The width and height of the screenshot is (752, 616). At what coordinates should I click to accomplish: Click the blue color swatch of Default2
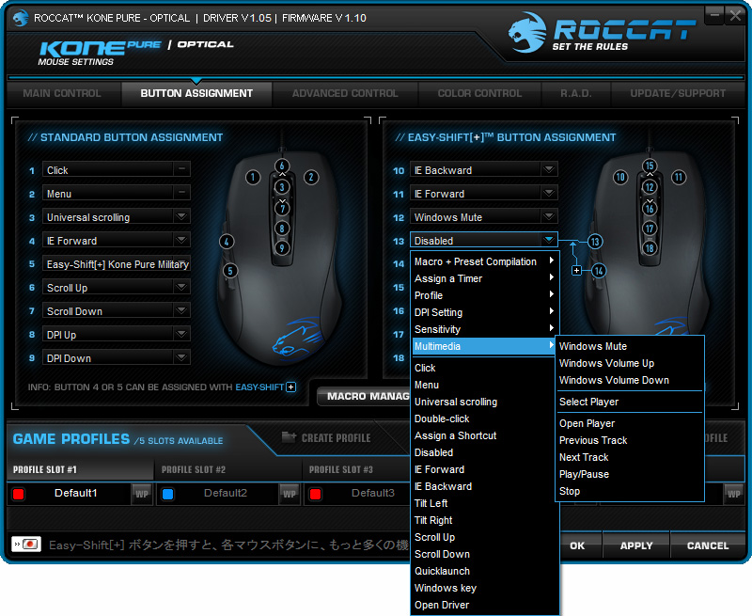pos(168,494)
